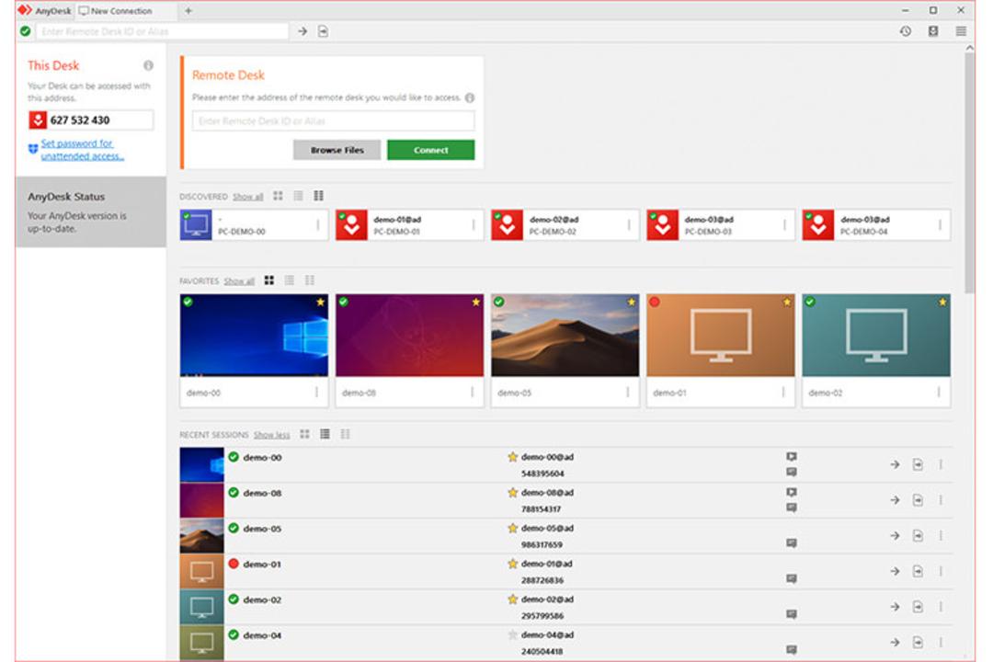Open the session history clock icon
The height and width of the screenshot is (662, 993).
click(906, 31)
